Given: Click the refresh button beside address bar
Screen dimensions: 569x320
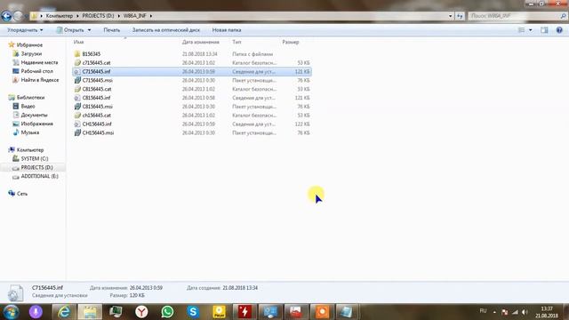Looking at the screenshot, I should pos(460,16).
